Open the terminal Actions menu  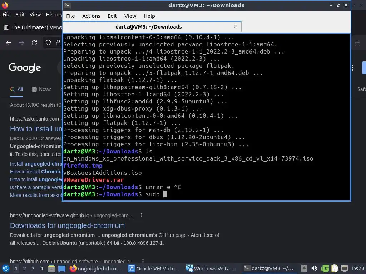point(91,16)
